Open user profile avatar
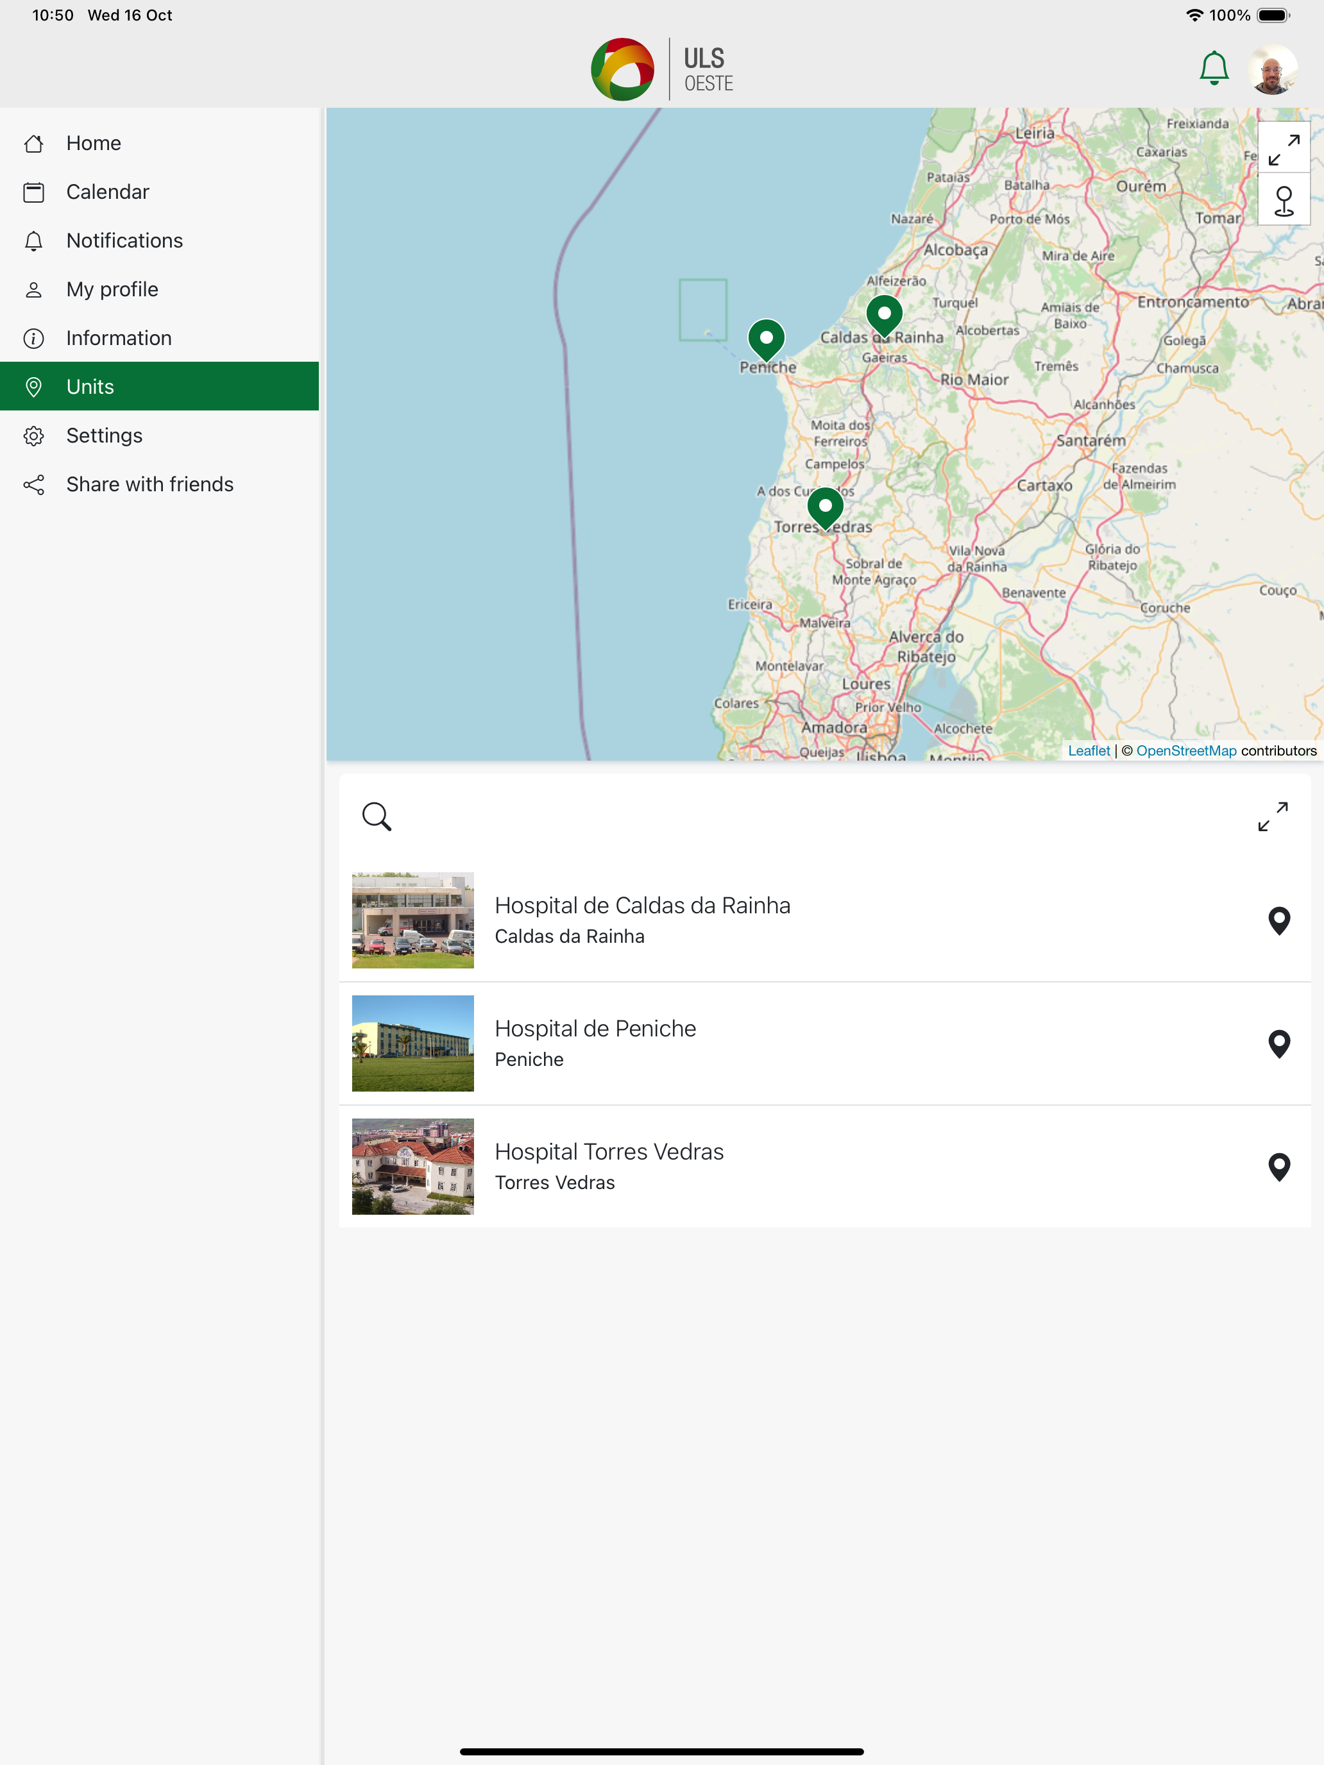Image resolution: width=1324 pixels, height=1765 pixels. pyautogui.click(x=1273, y=69)
